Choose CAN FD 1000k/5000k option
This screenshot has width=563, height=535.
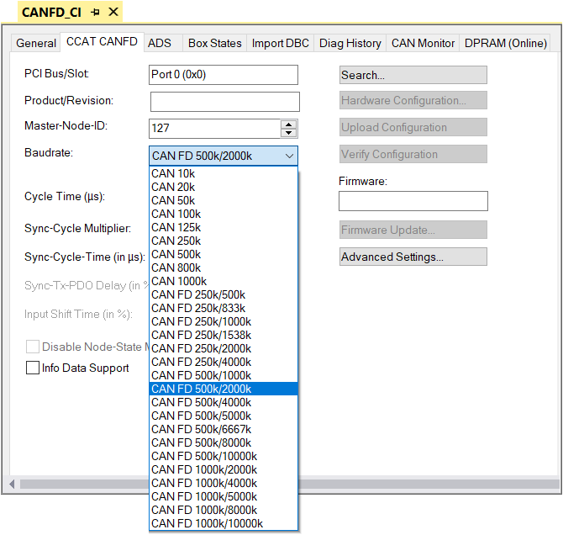pyautogui.click(x=224, y=496)
